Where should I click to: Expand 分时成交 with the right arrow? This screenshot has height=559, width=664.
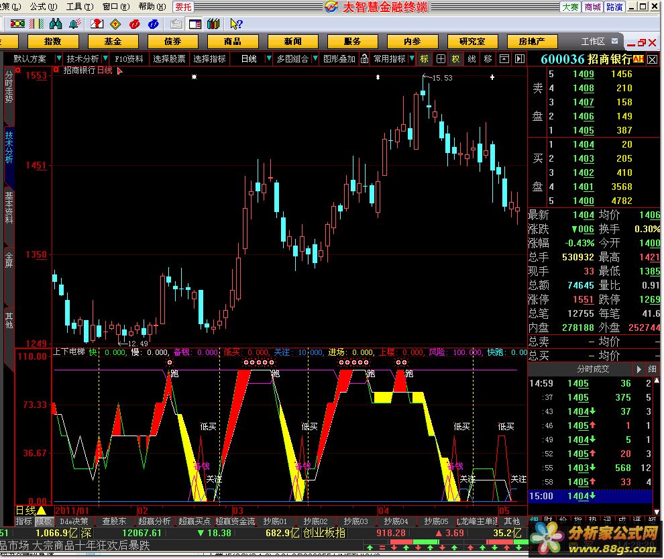pyautogui.click(x=639, y=369)
